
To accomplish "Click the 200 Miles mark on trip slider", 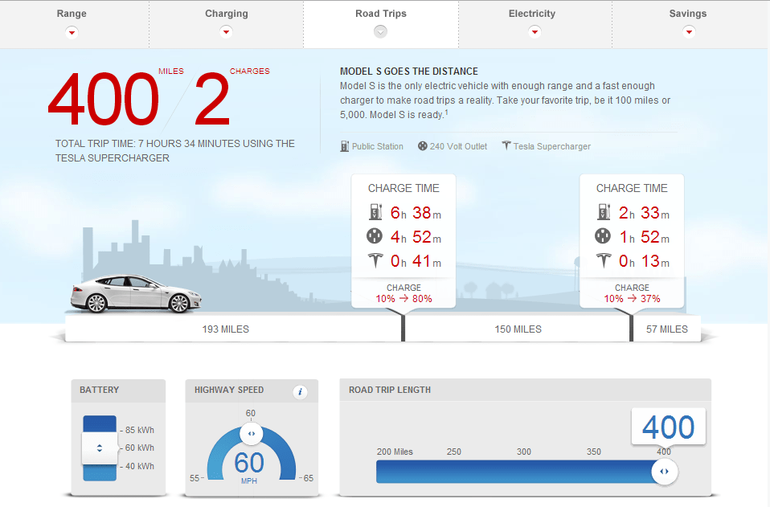I will pos(395,452).
